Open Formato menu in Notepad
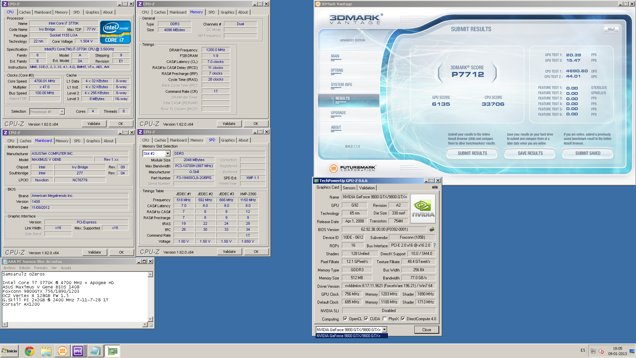Screen dimensions: 636x358 pos(41,268)
